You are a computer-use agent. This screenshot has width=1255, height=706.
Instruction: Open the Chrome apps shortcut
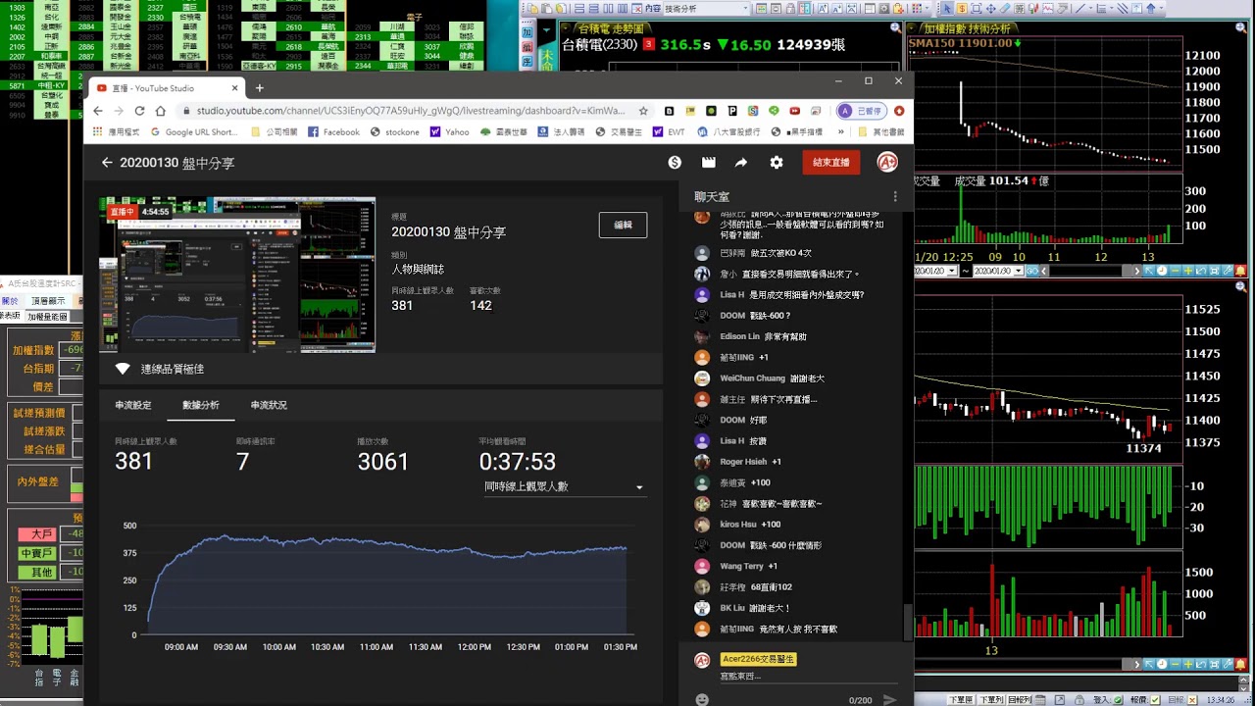(116, 131)
